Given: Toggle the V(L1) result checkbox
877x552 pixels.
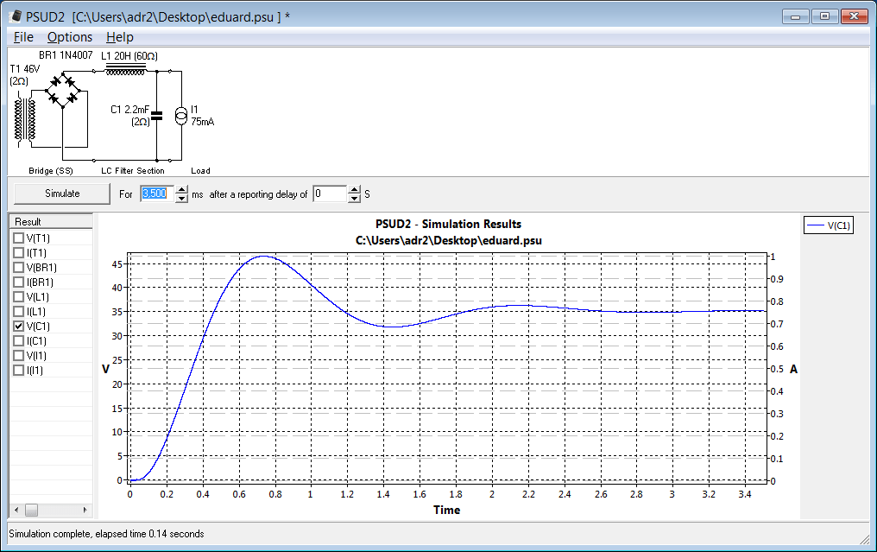Looking at the screenshot, I should pos(18,296).
